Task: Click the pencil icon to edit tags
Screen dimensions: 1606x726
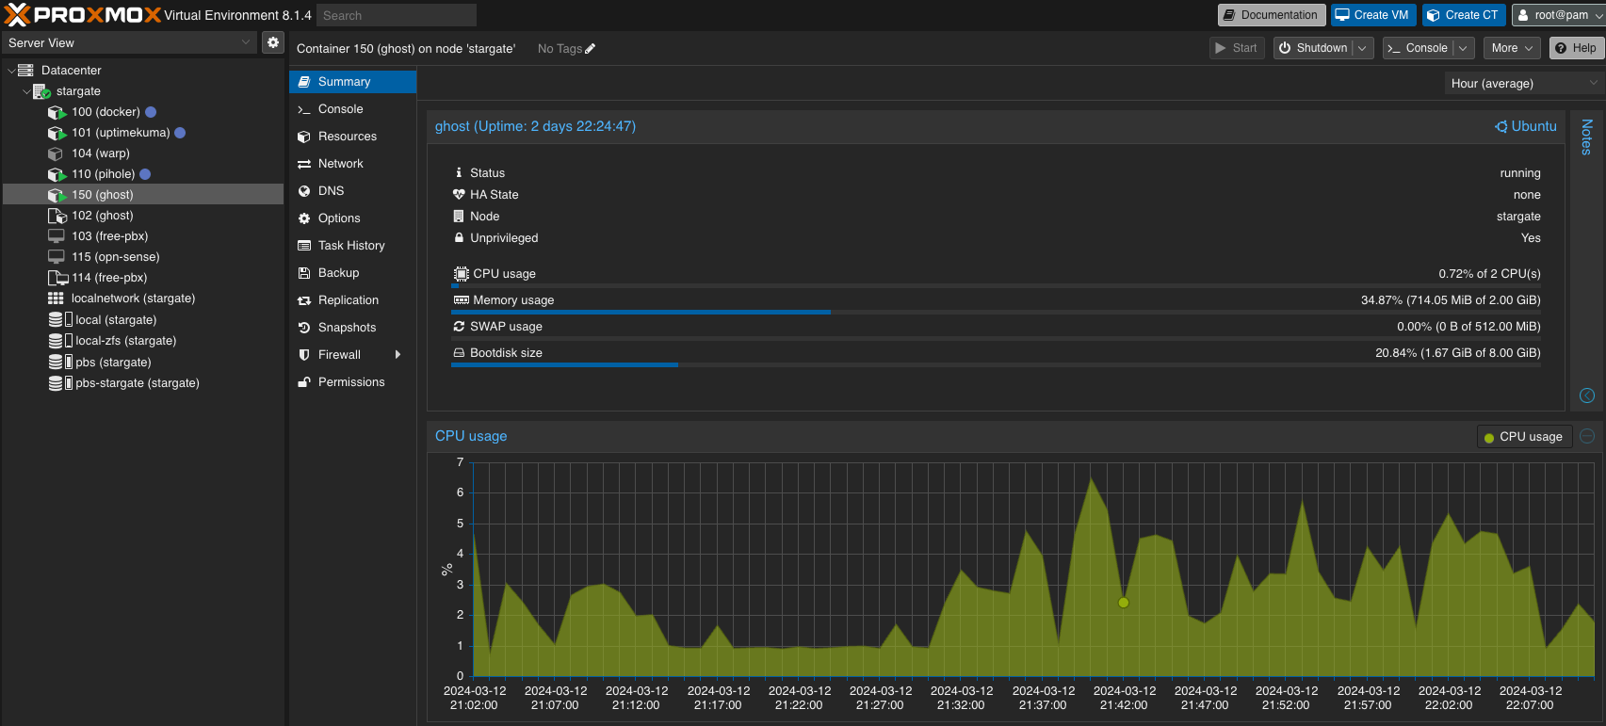Action: coord(591,49)
